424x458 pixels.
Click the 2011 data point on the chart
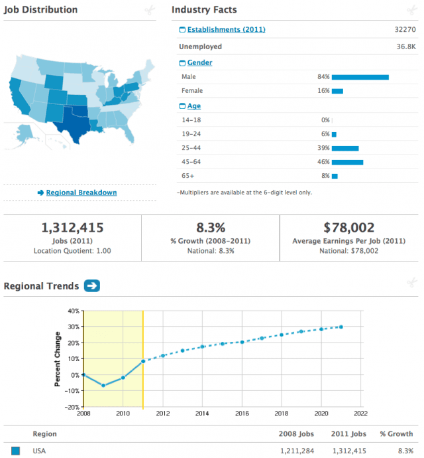(143, 361)
